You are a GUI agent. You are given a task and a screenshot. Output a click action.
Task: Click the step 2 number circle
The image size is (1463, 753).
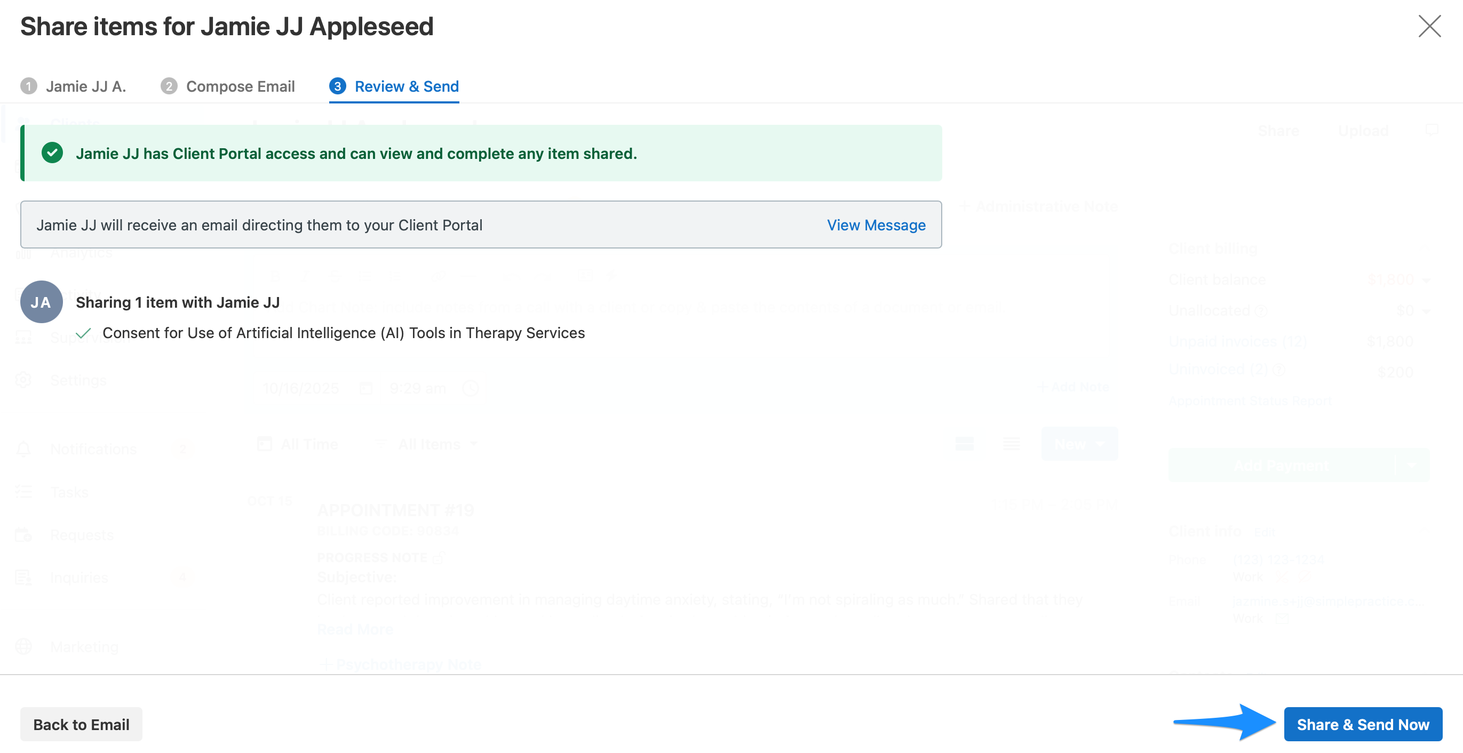(x=169, y=86)
